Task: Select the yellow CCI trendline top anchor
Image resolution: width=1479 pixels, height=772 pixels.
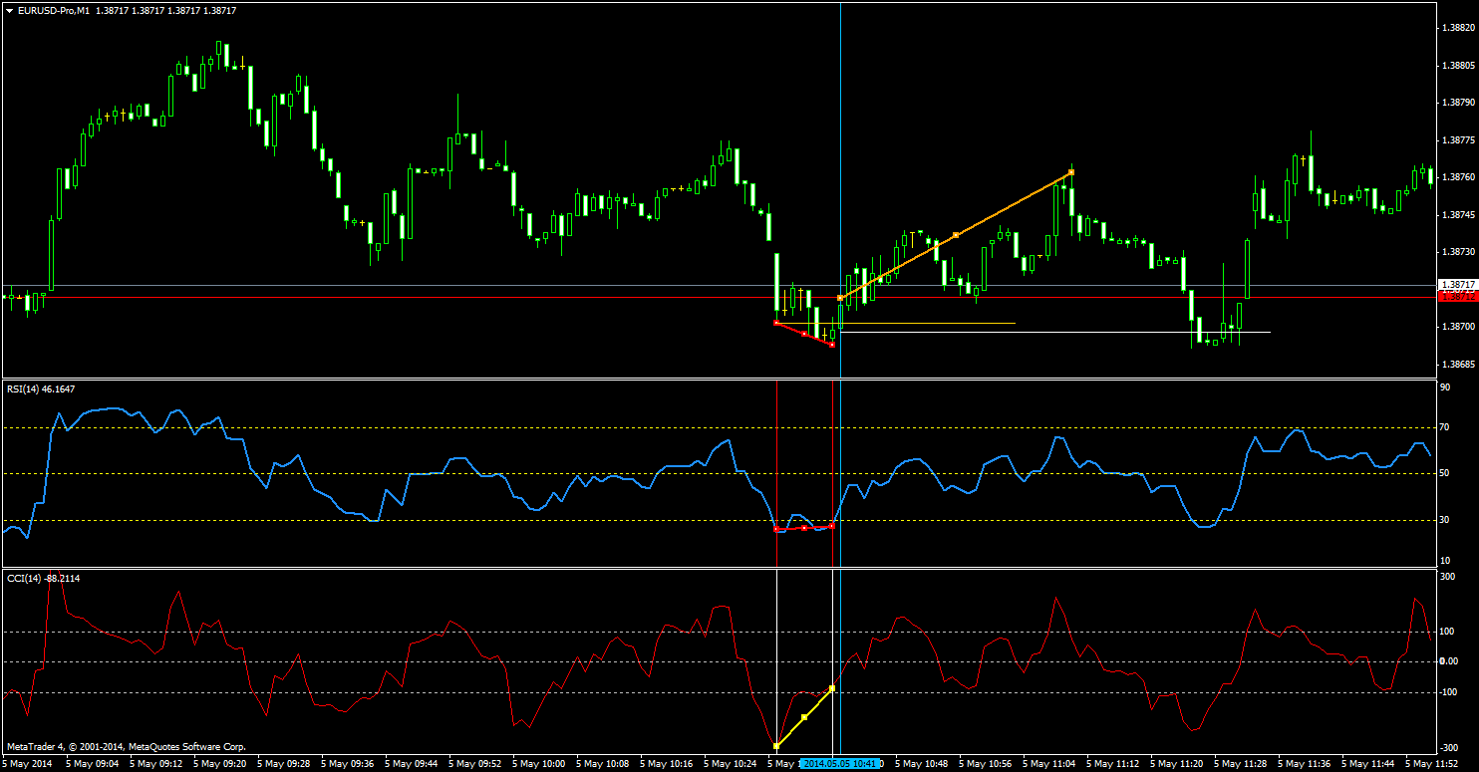Action: tap(832, 688)
